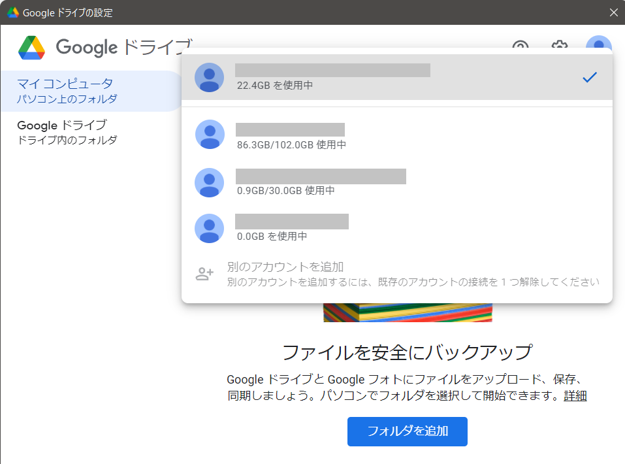Image resolution: width=625 pixels, height=464 pixels.
Task: Click the Google Drive logo icon
Action: 31,48
